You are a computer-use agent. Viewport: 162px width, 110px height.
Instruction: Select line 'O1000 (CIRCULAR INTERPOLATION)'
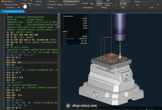[x=25, y=17]
